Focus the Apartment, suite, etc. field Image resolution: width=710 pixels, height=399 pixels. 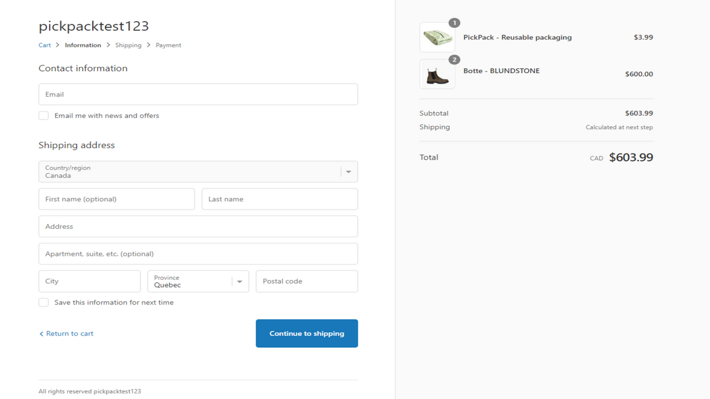tap(198, 254)
